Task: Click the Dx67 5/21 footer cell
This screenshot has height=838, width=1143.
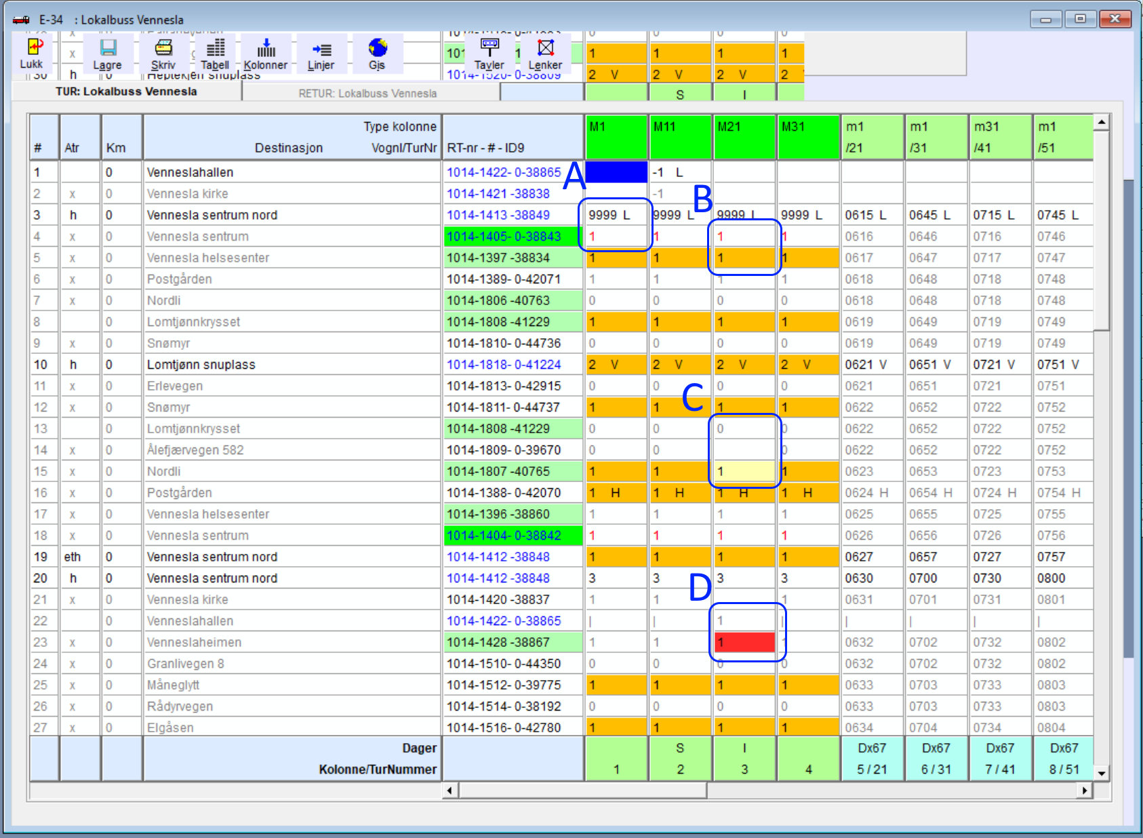Action: point(872,759)
